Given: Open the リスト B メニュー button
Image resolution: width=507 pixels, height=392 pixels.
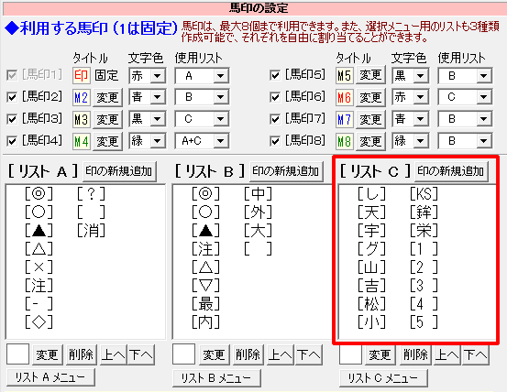Looking at the screenshot, I should [216, 377].
